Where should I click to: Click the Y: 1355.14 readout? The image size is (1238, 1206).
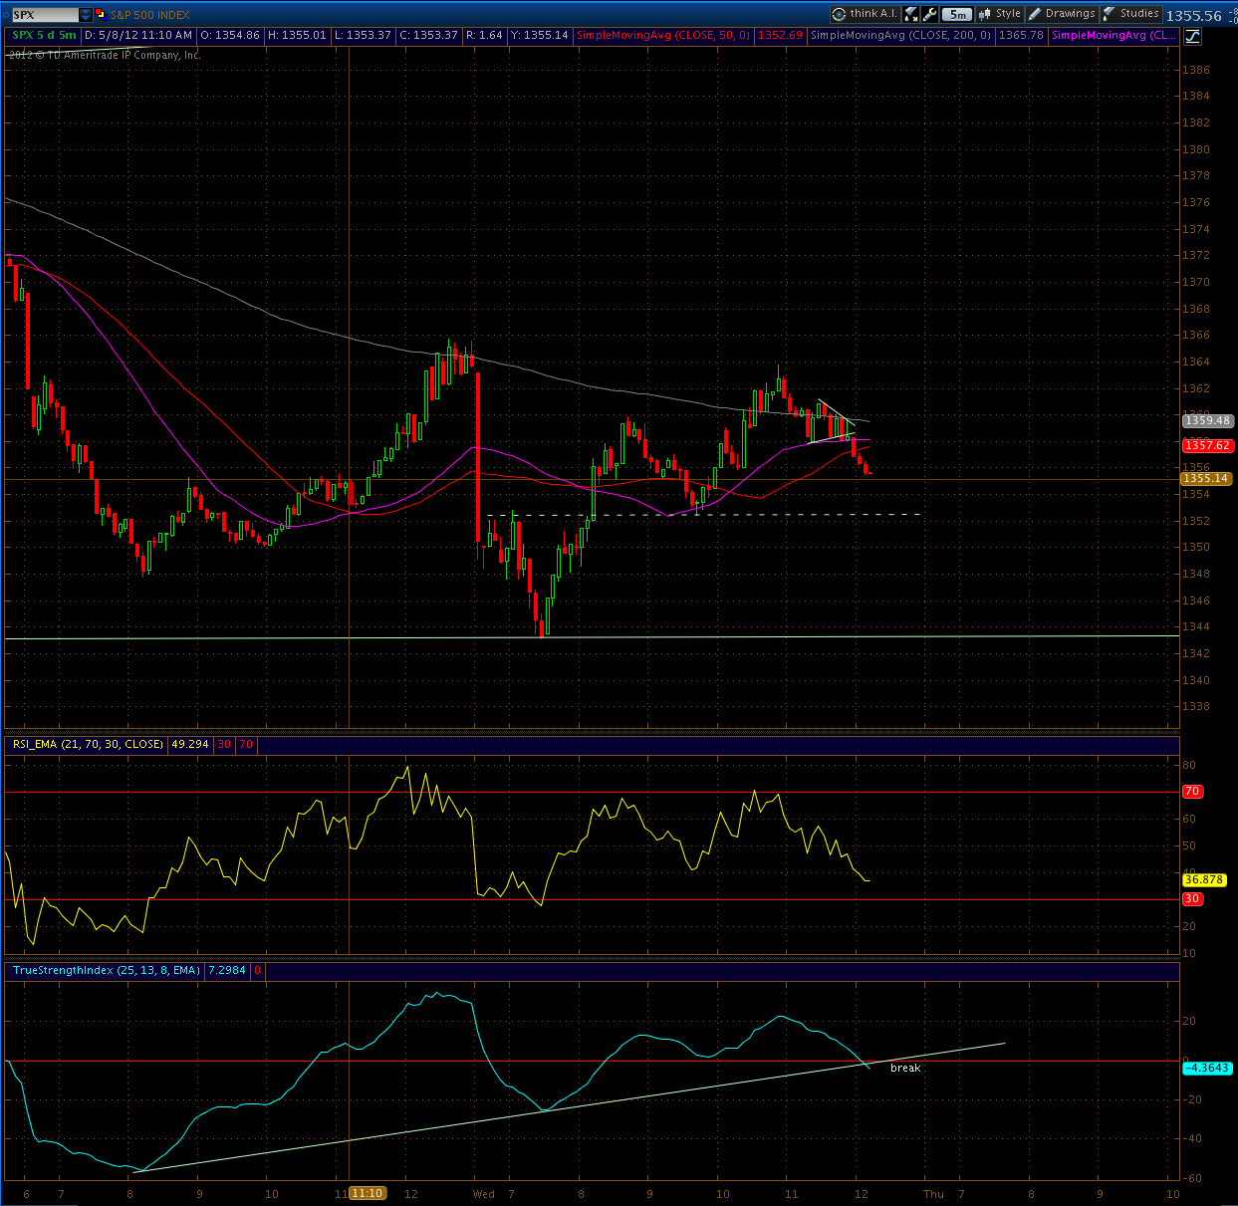pos(540,36)
